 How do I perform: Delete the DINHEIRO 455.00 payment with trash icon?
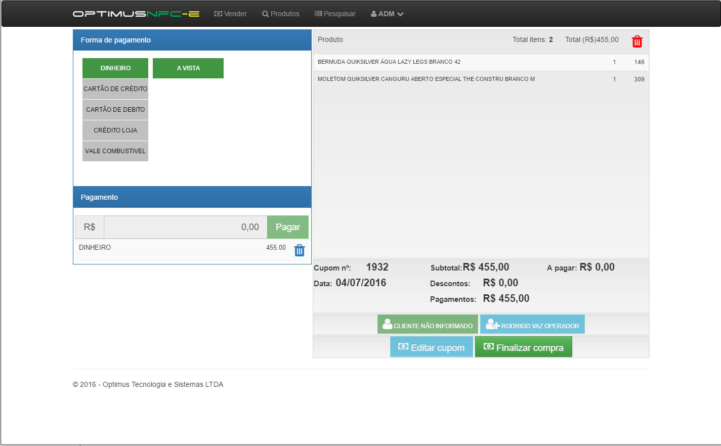pos(300,250)
